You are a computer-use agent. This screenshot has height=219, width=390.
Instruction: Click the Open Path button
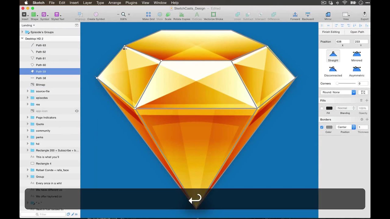(x=357, y=32)
